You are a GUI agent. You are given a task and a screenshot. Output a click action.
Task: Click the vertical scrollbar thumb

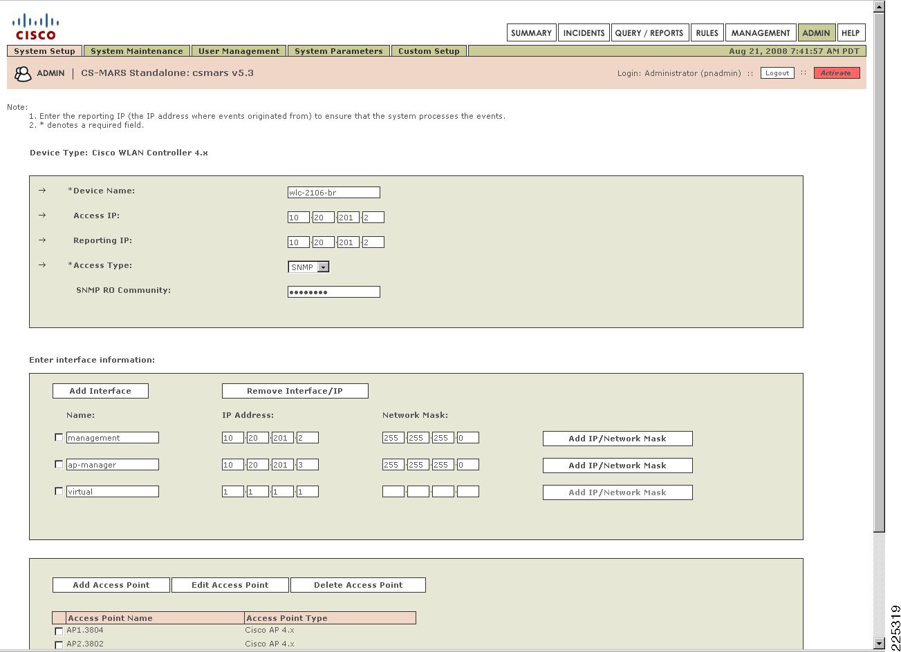click(x=879, y=273)
